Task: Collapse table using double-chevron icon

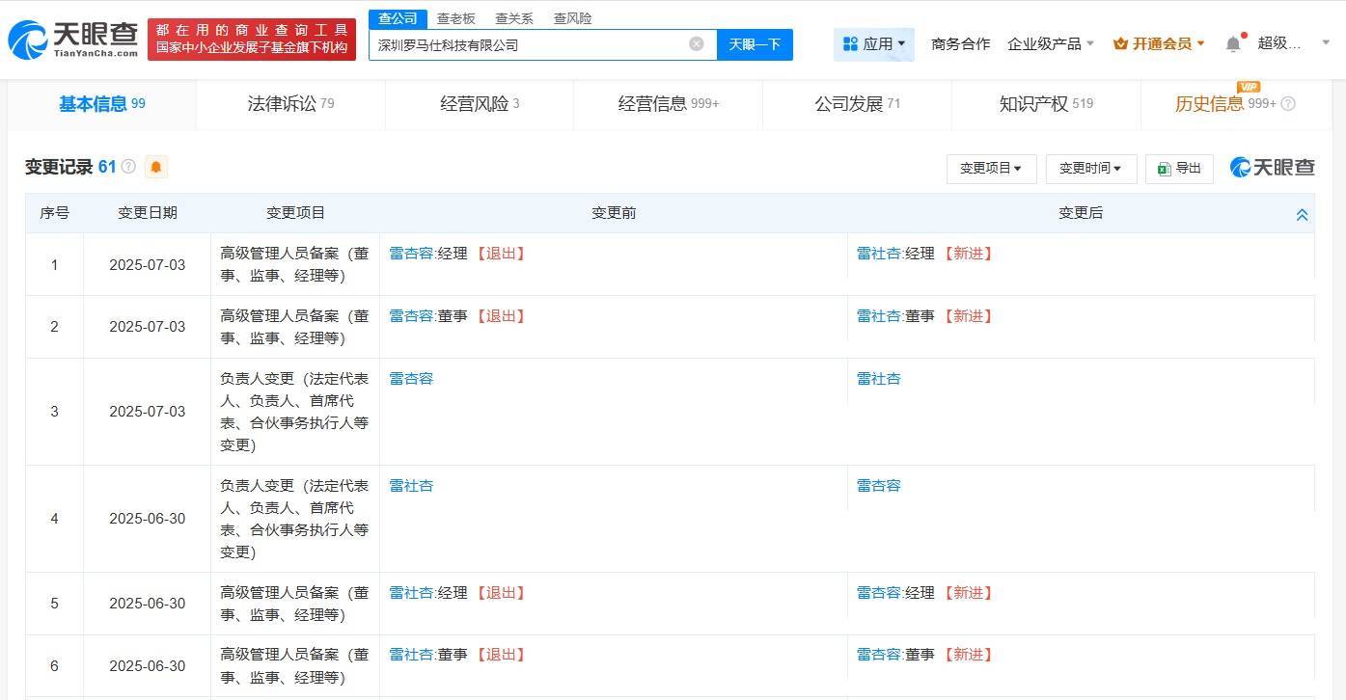Action: 1302,214
